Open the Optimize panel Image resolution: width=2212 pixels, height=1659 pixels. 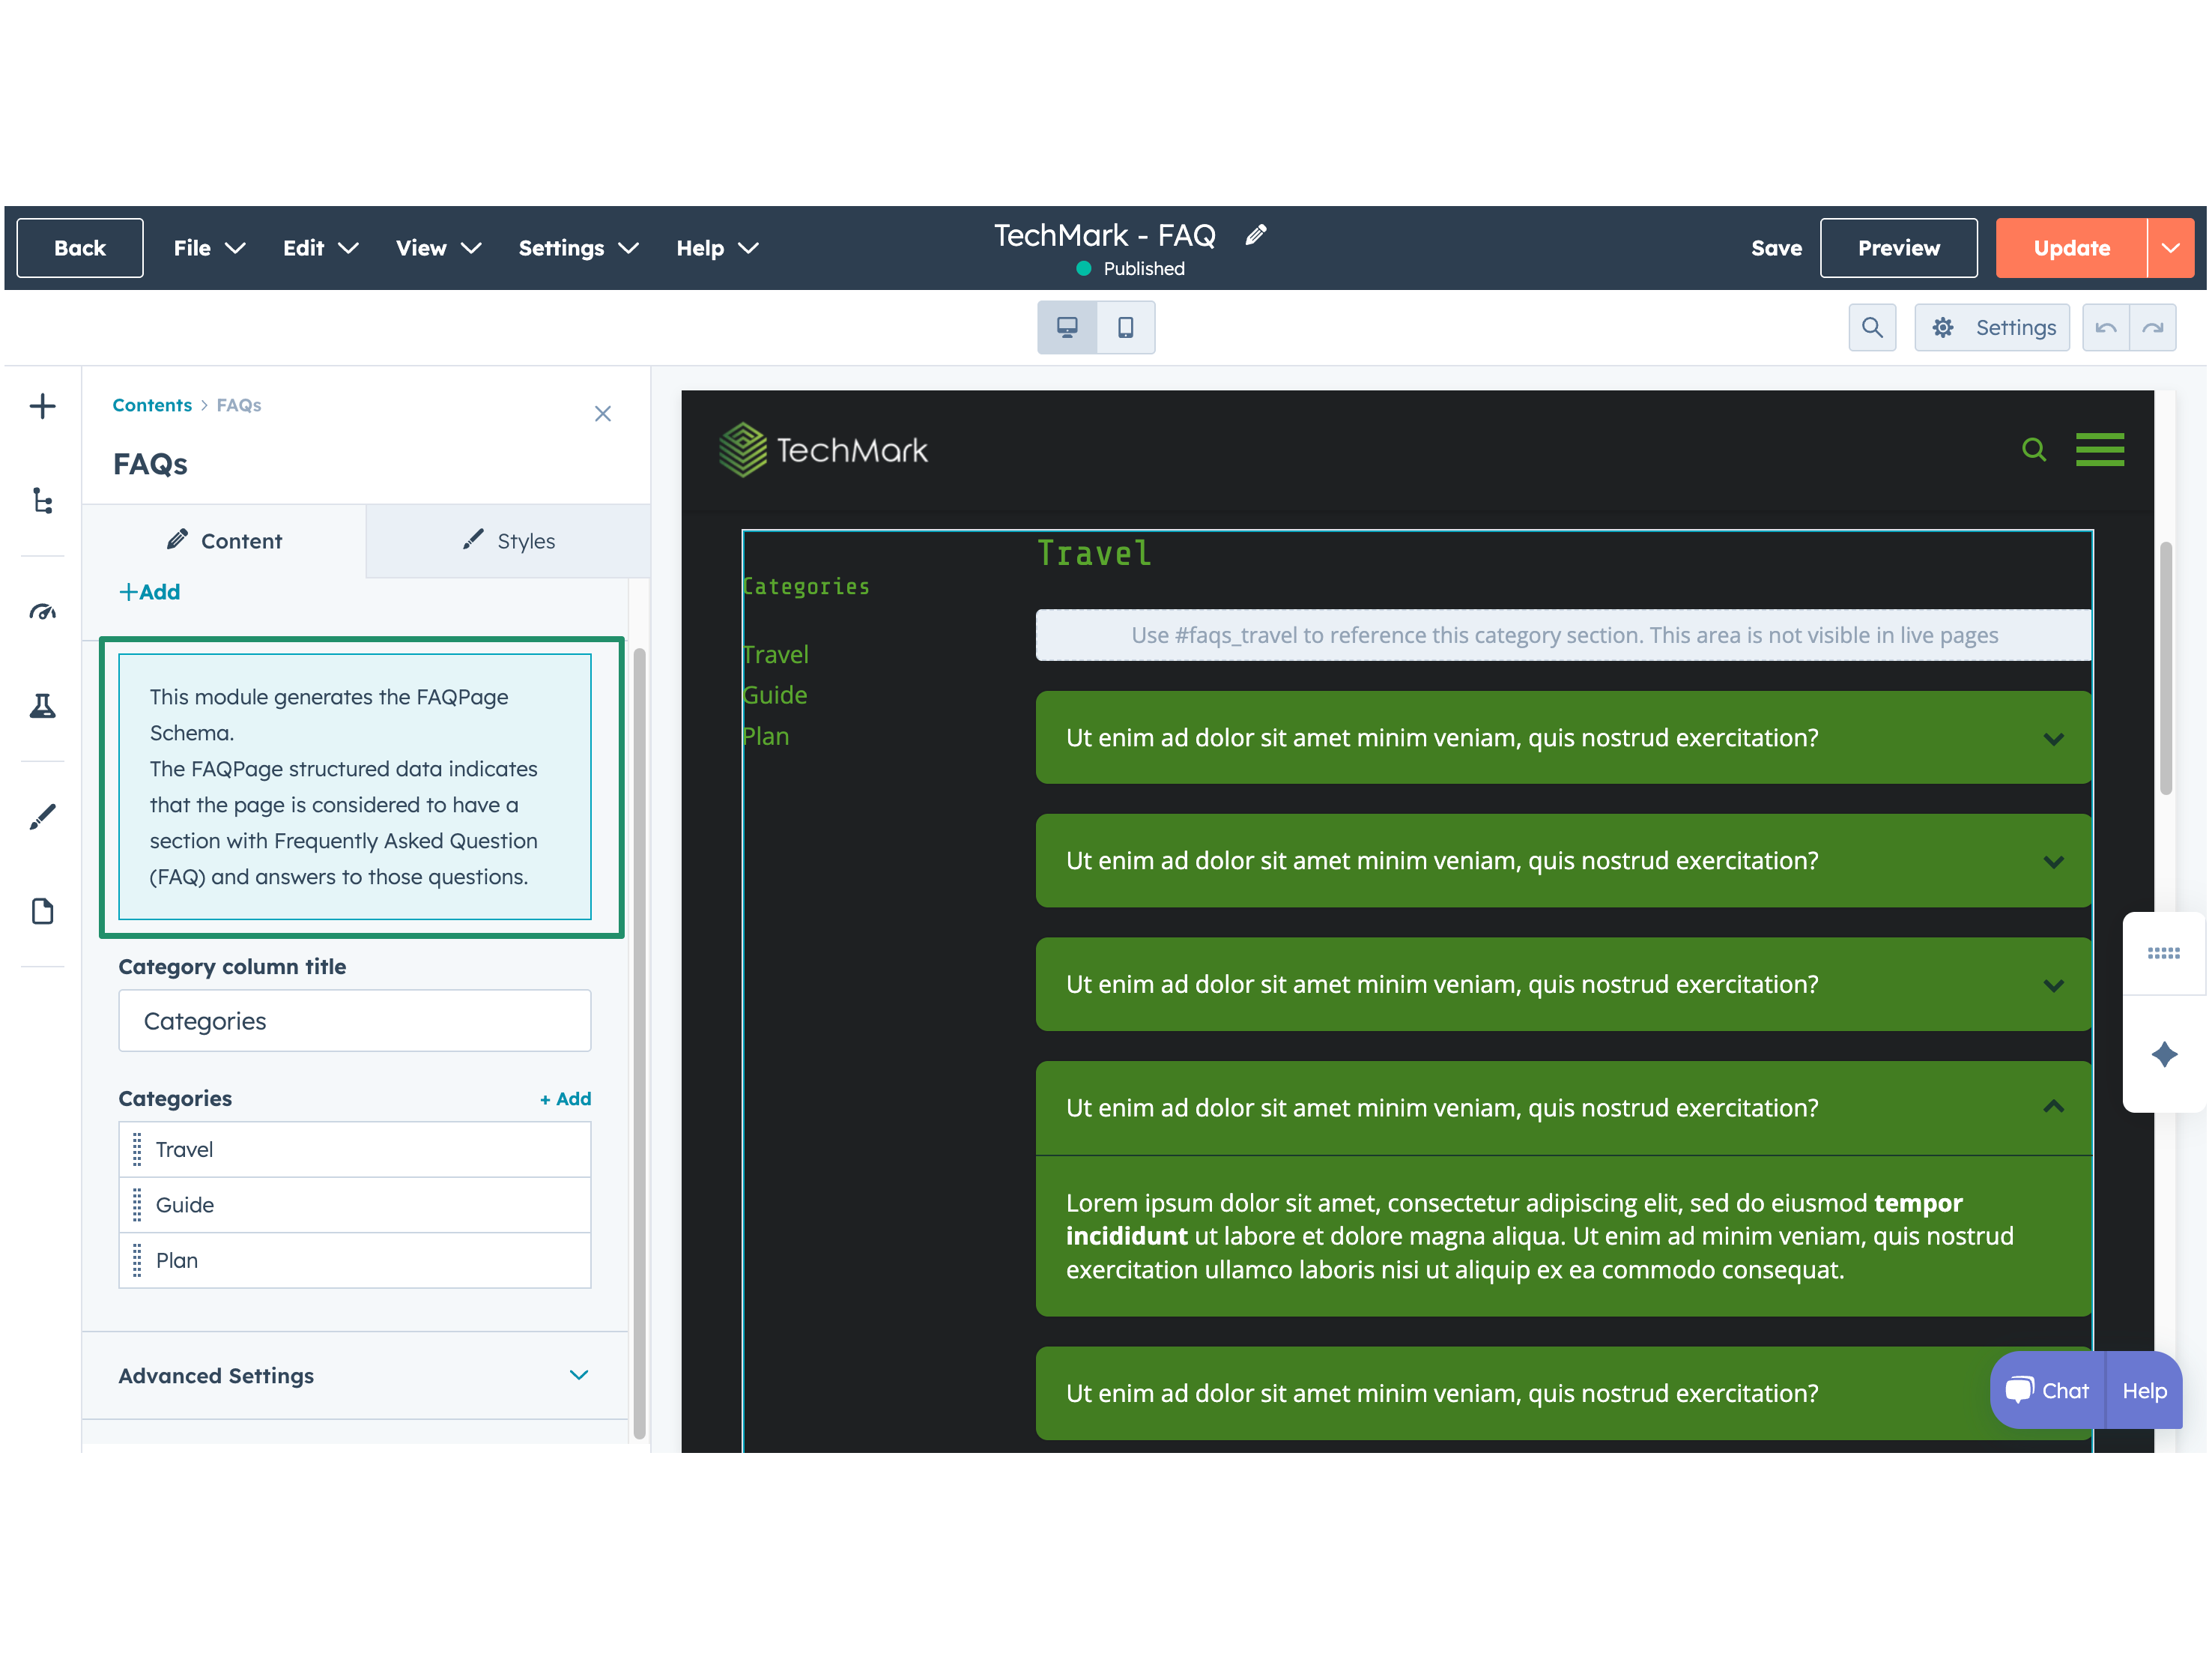pyautogui.click(x=43, y=611)
